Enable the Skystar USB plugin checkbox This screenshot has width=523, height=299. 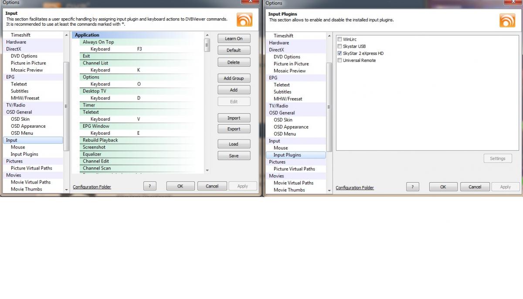click(340, 47)
